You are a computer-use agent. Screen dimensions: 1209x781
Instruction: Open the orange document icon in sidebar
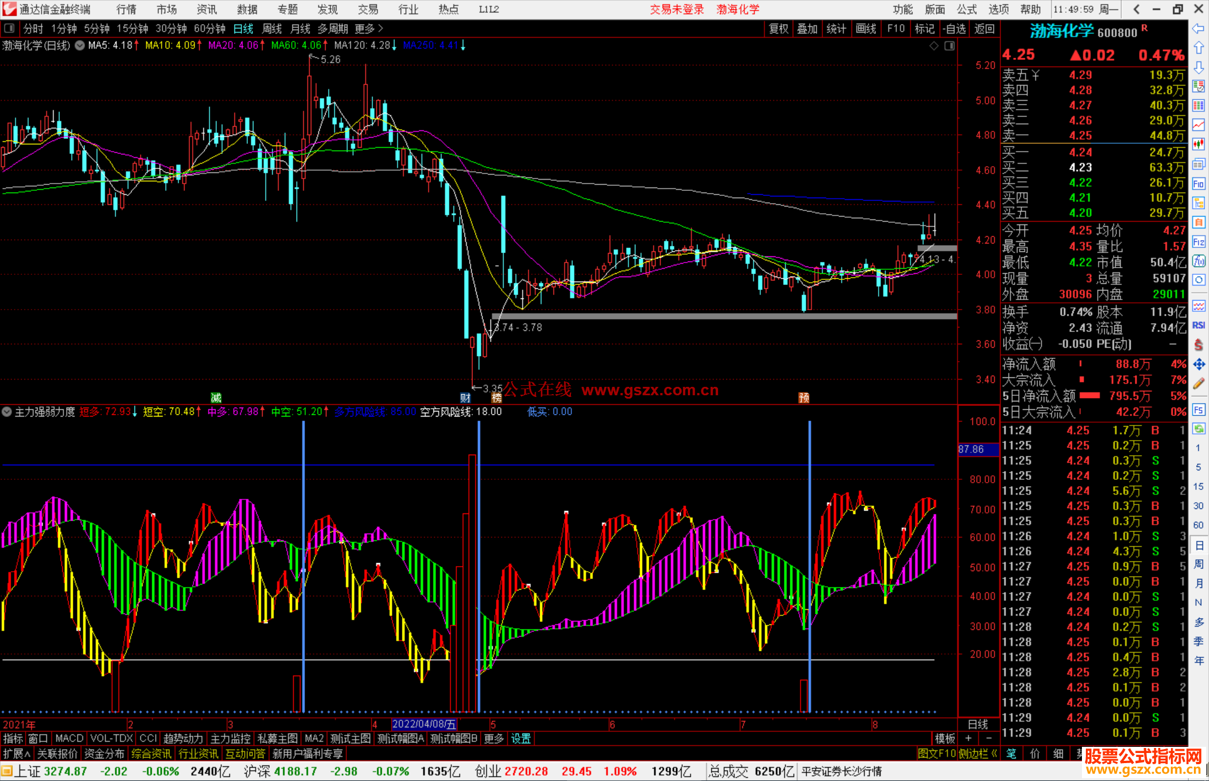1198,222
